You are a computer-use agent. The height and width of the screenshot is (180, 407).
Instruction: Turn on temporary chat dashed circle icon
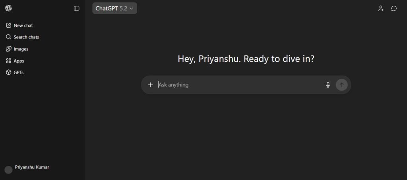394,8
